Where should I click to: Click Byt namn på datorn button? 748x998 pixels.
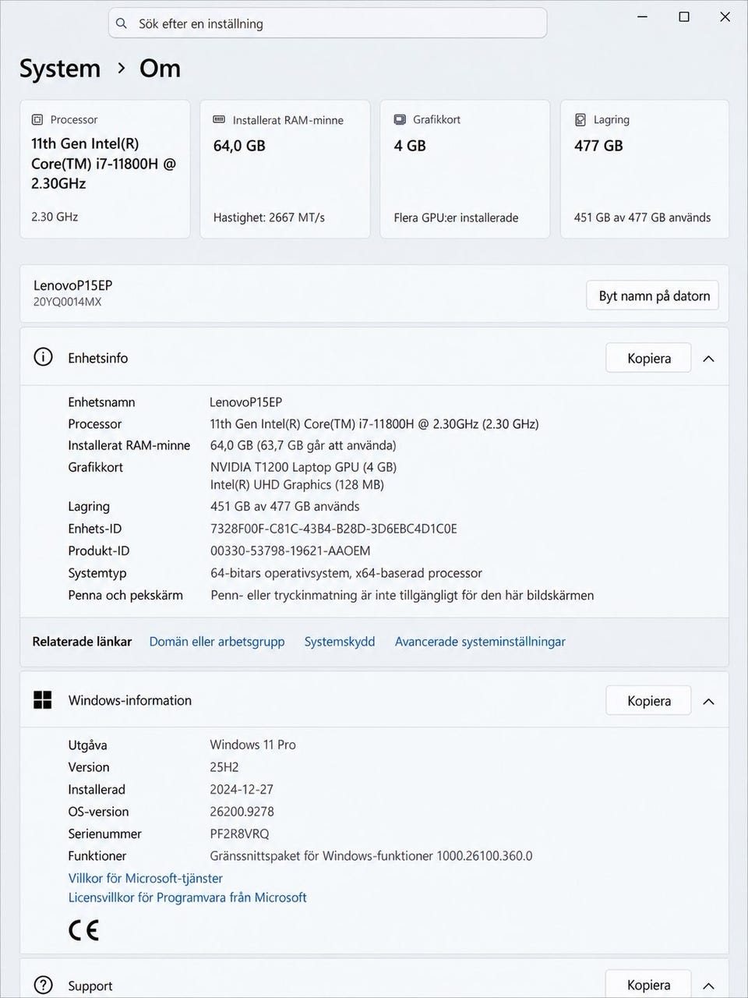point(653,296)
